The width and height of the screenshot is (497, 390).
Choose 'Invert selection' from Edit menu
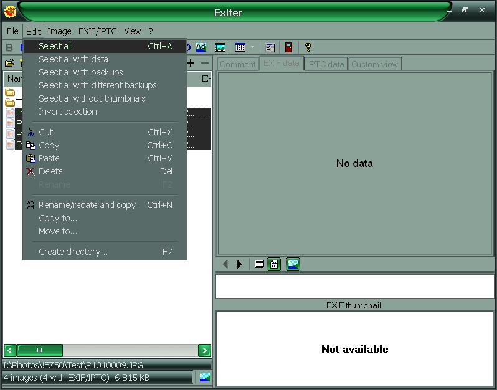67,112
